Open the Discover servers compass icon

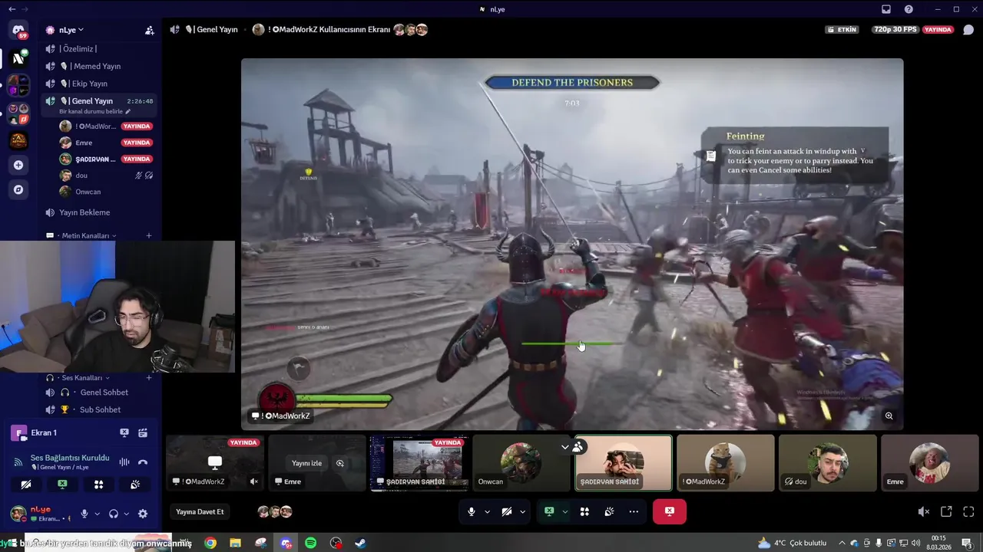[x=18, y=189]
